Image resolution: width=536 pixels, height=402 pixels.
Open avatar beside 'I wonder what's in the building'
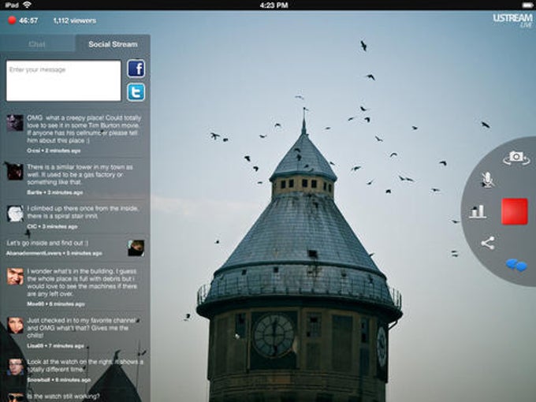click(x=15, y=276)
